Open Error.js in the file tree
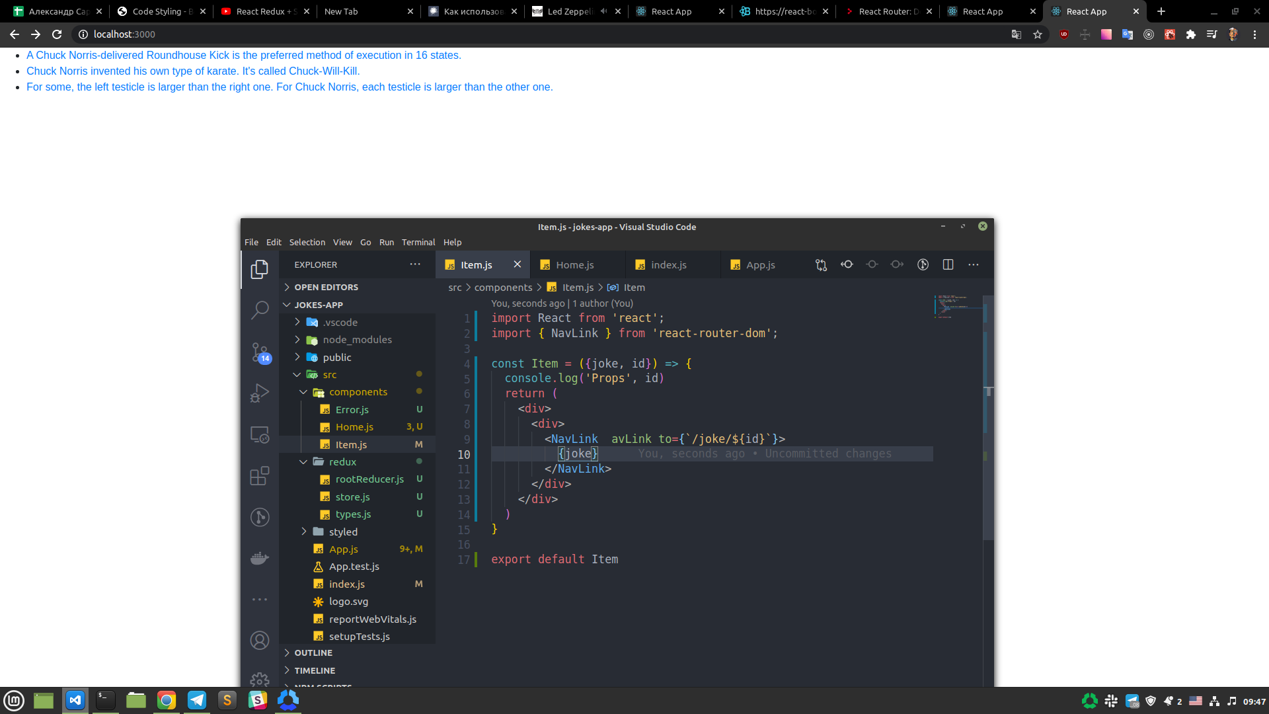1269x714 pixels. 357,410
